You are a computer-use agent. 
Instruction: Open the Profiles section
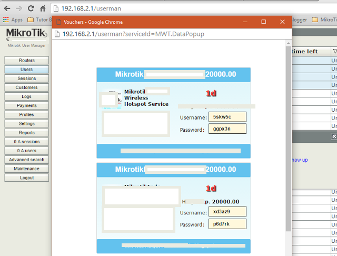tap(26, 114)
